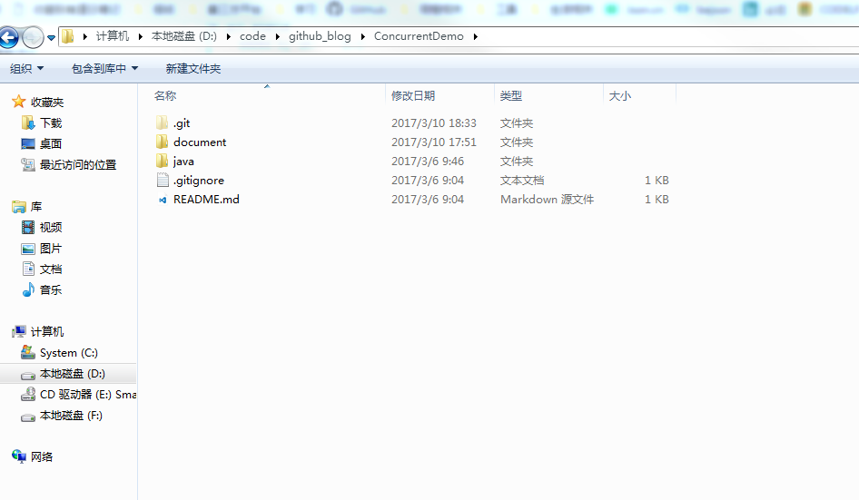Screen dimensions: 859x500
Task: Select the java folder icon
Action: coord(163,162)
